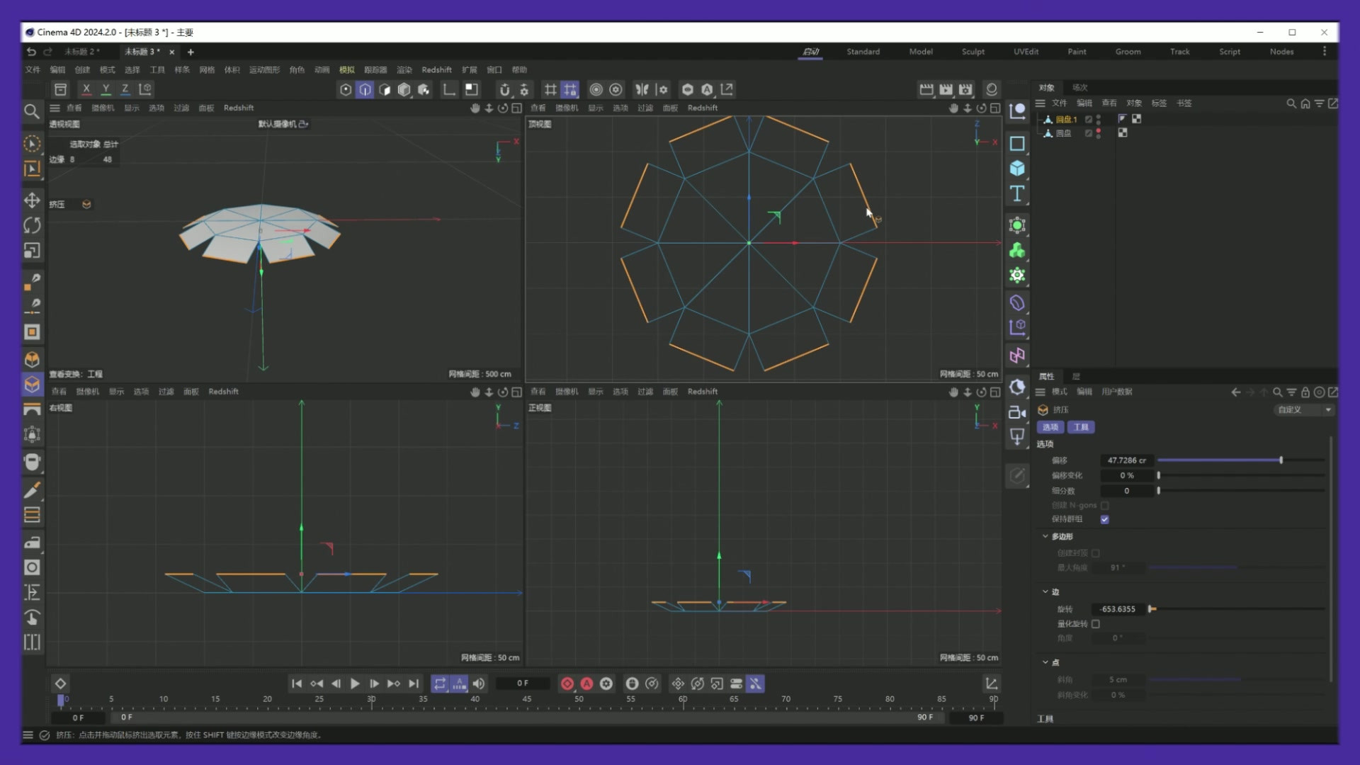The width and height of the screenshot is (1360, 765).
Task: Open the Redshift main menu
Action: coord(436,70)
